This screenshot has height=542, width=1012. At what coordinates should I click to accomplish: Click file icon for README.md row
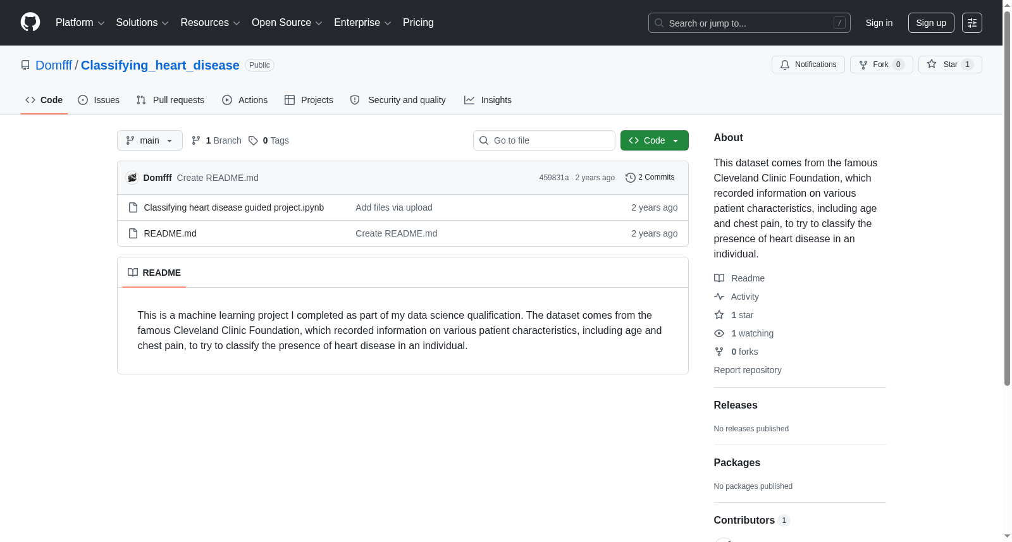133,233
